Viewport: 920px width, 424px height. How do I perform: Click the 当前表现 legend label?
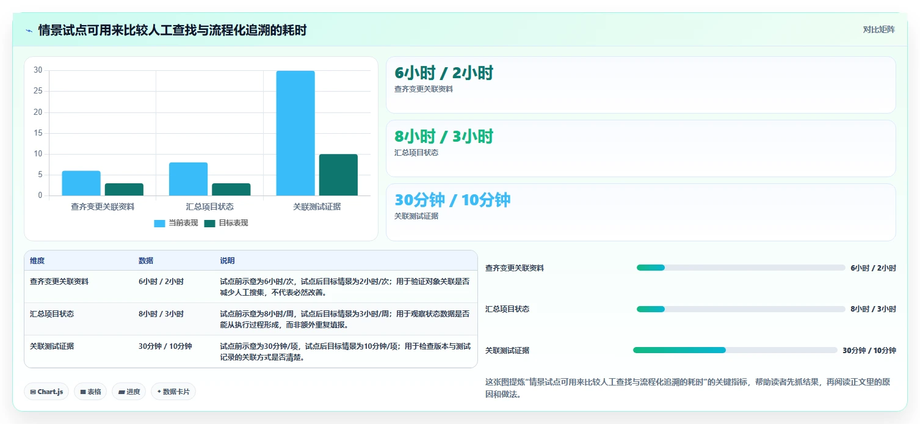(x=183, y=224)
